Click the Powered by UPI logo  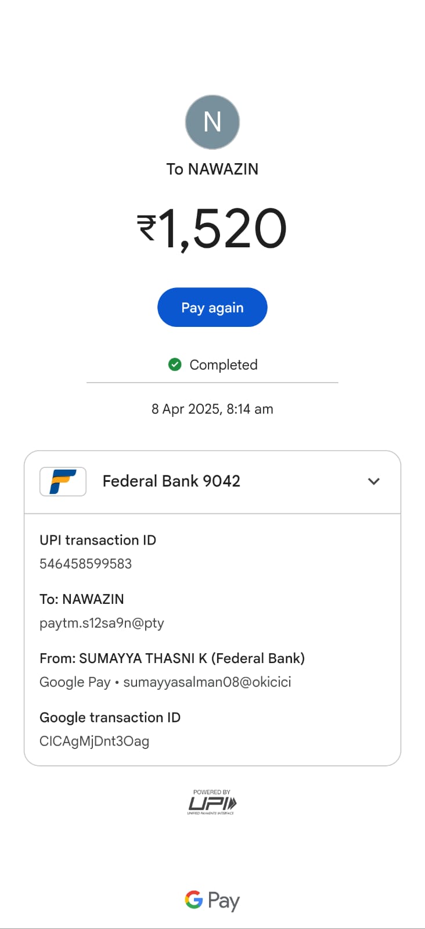click(x=212, y=802)
